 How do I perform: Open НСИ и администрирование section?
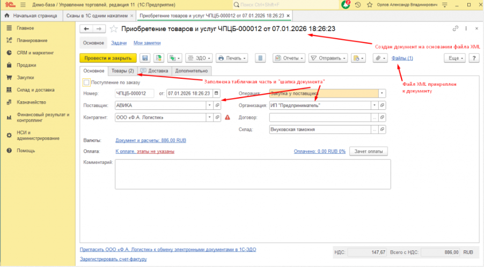click(x=38, y=135)
